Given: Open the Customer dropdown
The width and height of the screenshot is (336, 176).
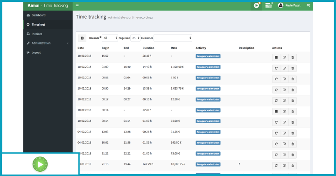Looking at the screenshot, I should tap(173, 38).
